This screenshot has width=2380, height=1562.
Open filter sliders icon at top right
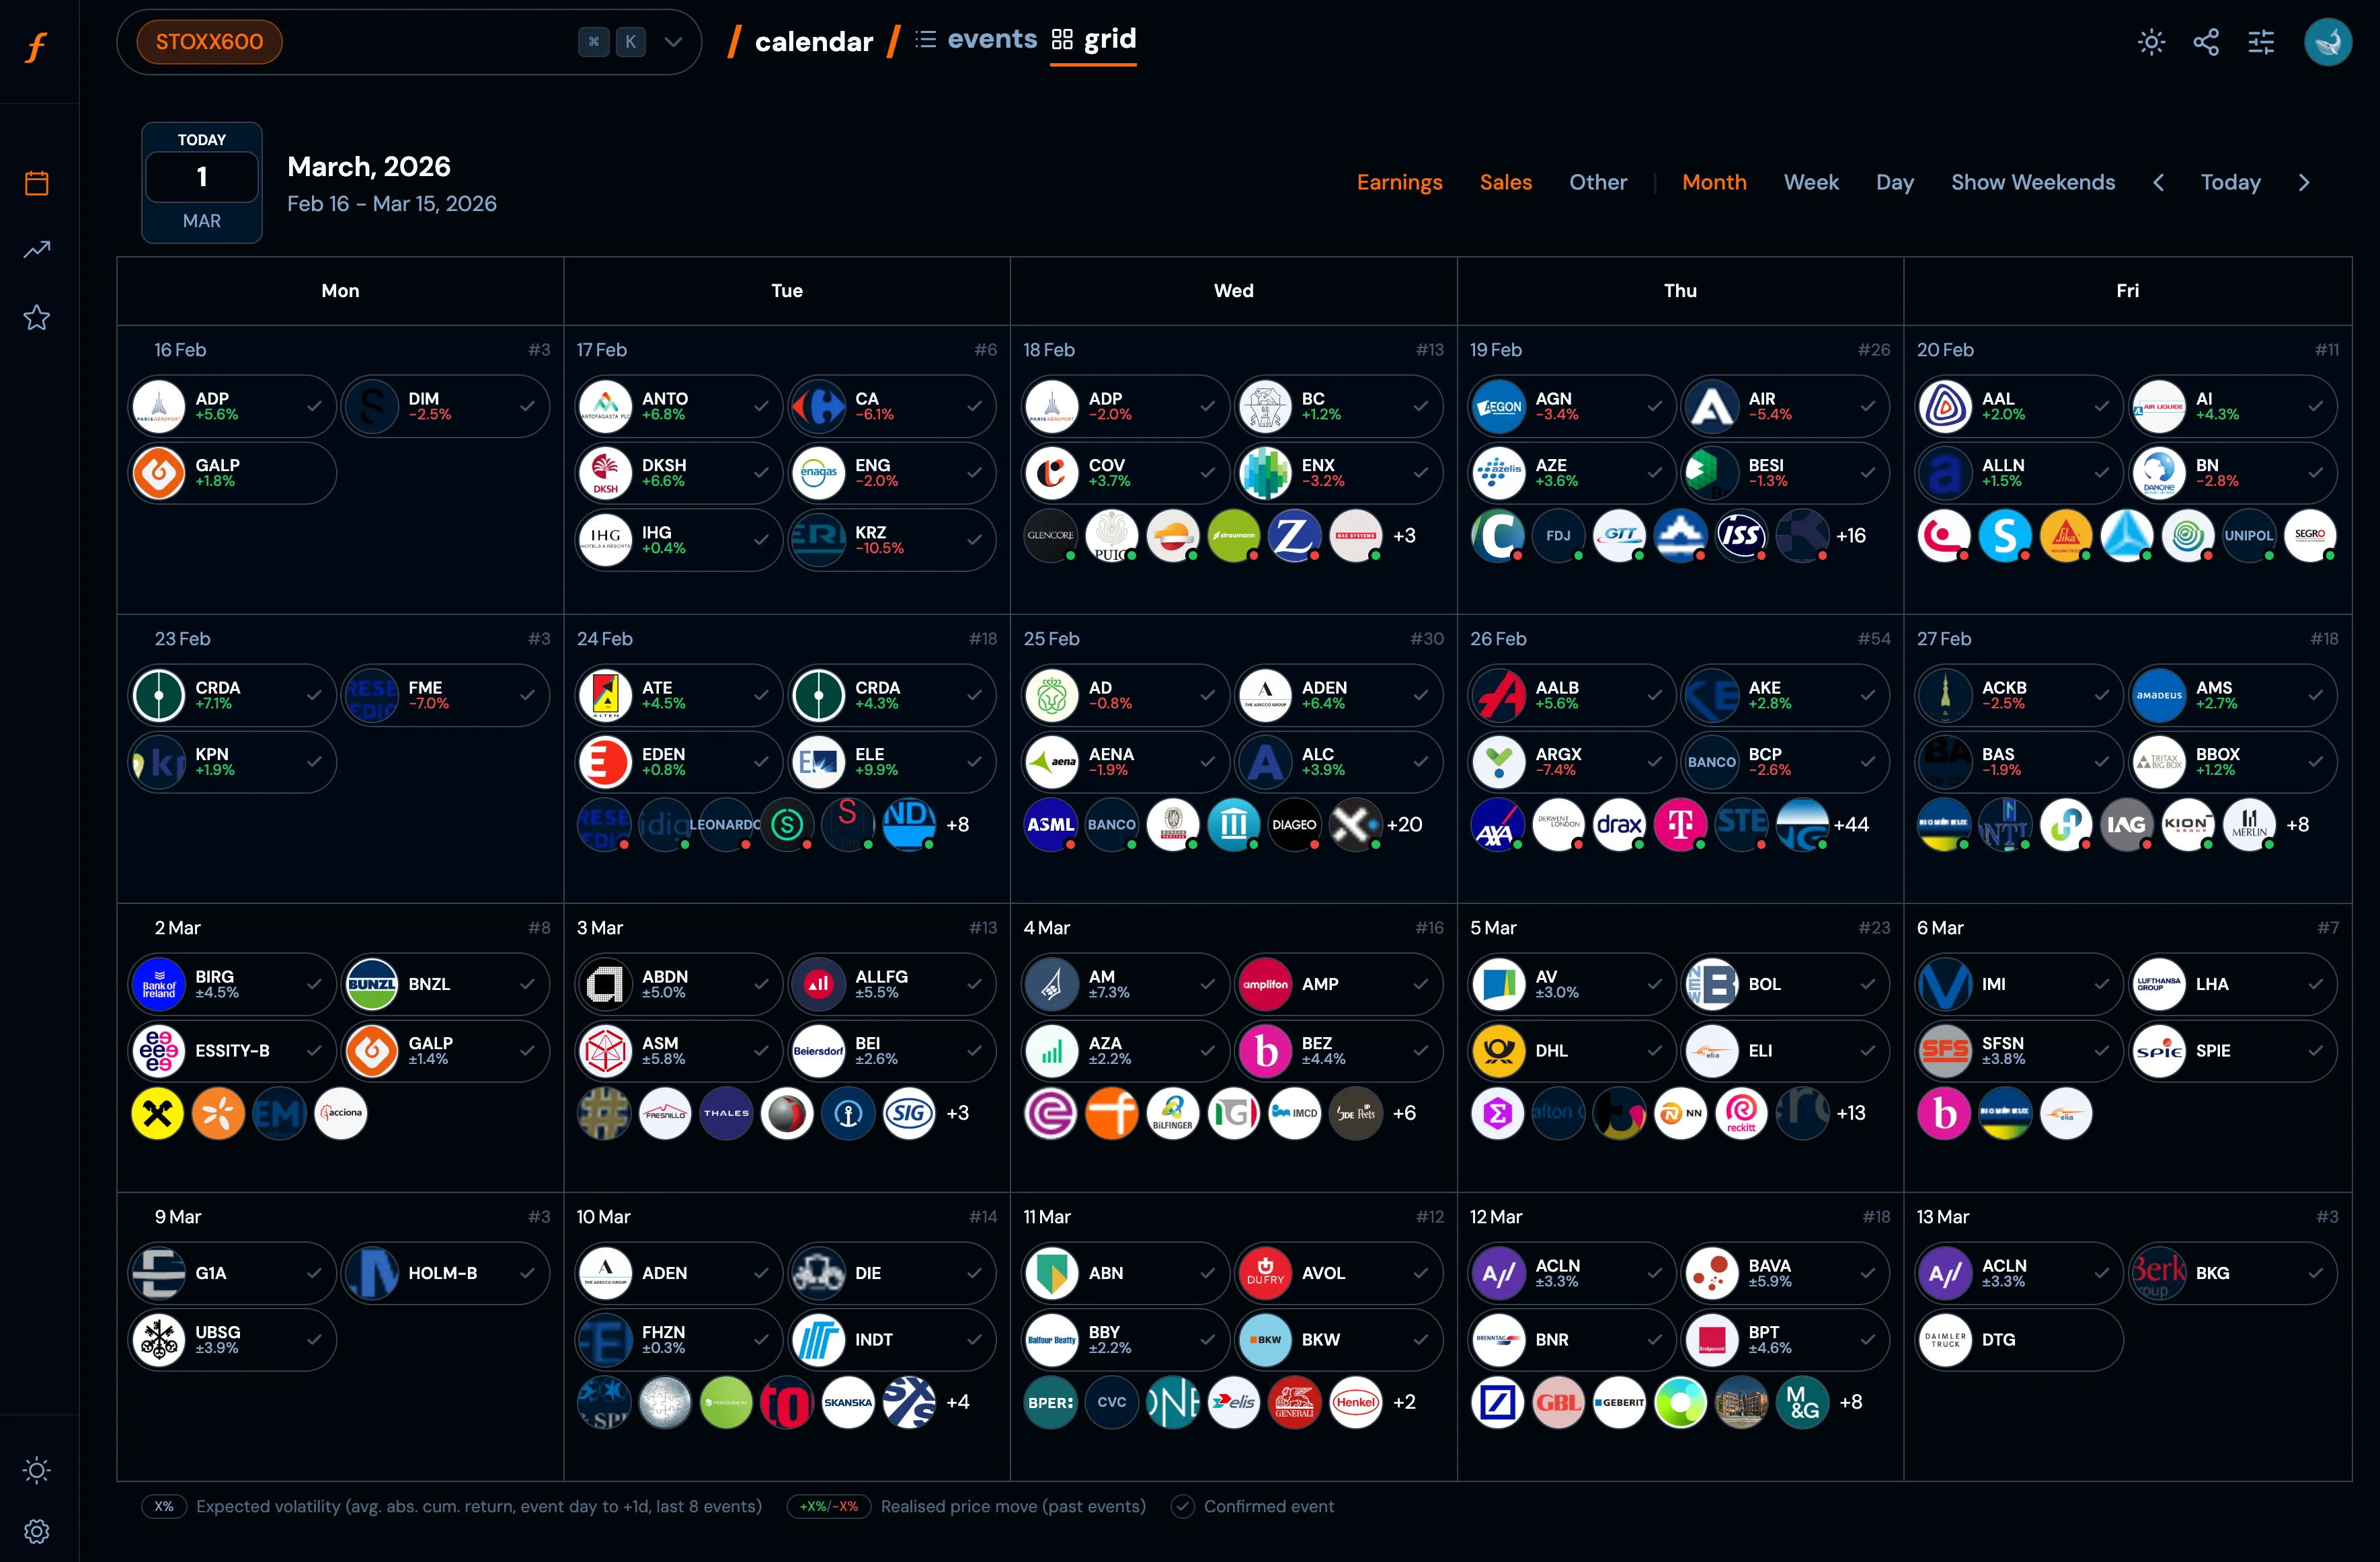tap(2261, 42)
